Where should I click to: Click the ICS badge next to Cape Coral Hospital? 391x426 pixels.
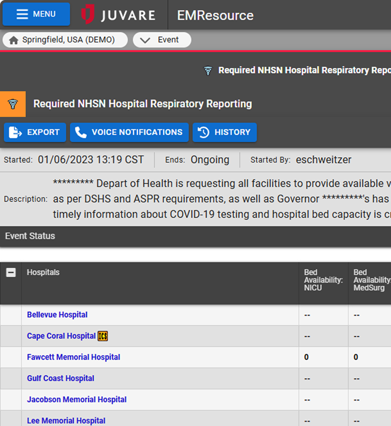(x=103, y=336)
